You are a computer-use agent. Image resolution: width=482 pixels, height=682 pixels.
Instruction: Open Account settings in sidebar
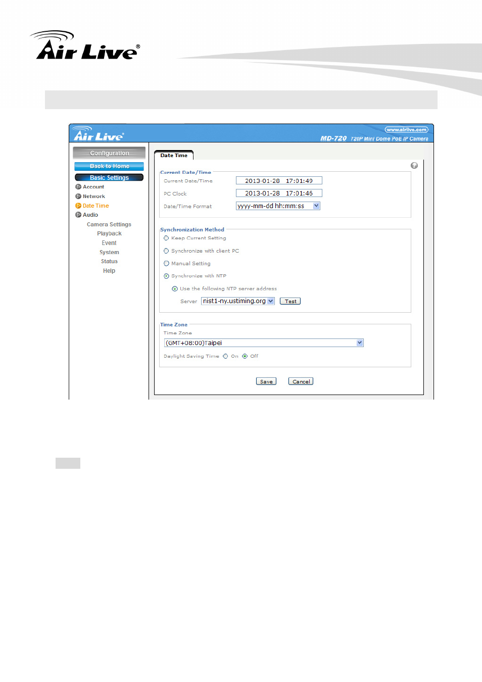(93, 187)
